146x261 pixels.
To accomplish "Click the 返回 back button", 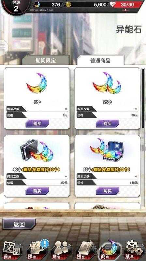I will pyautogui.click(x=19, y=224).
